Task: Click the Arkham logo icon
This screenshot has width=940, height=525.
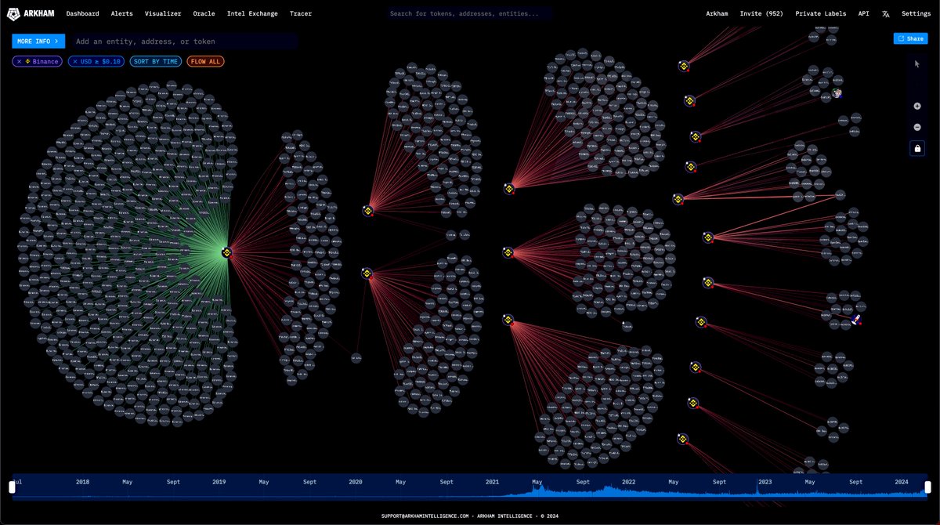Action: 13,13
